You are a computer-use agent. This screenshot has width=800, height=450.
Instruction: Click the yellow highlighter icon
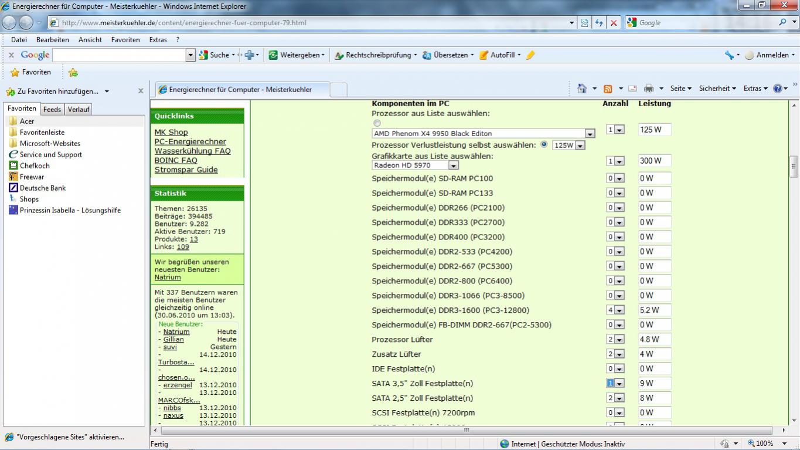tap(530, 55)
